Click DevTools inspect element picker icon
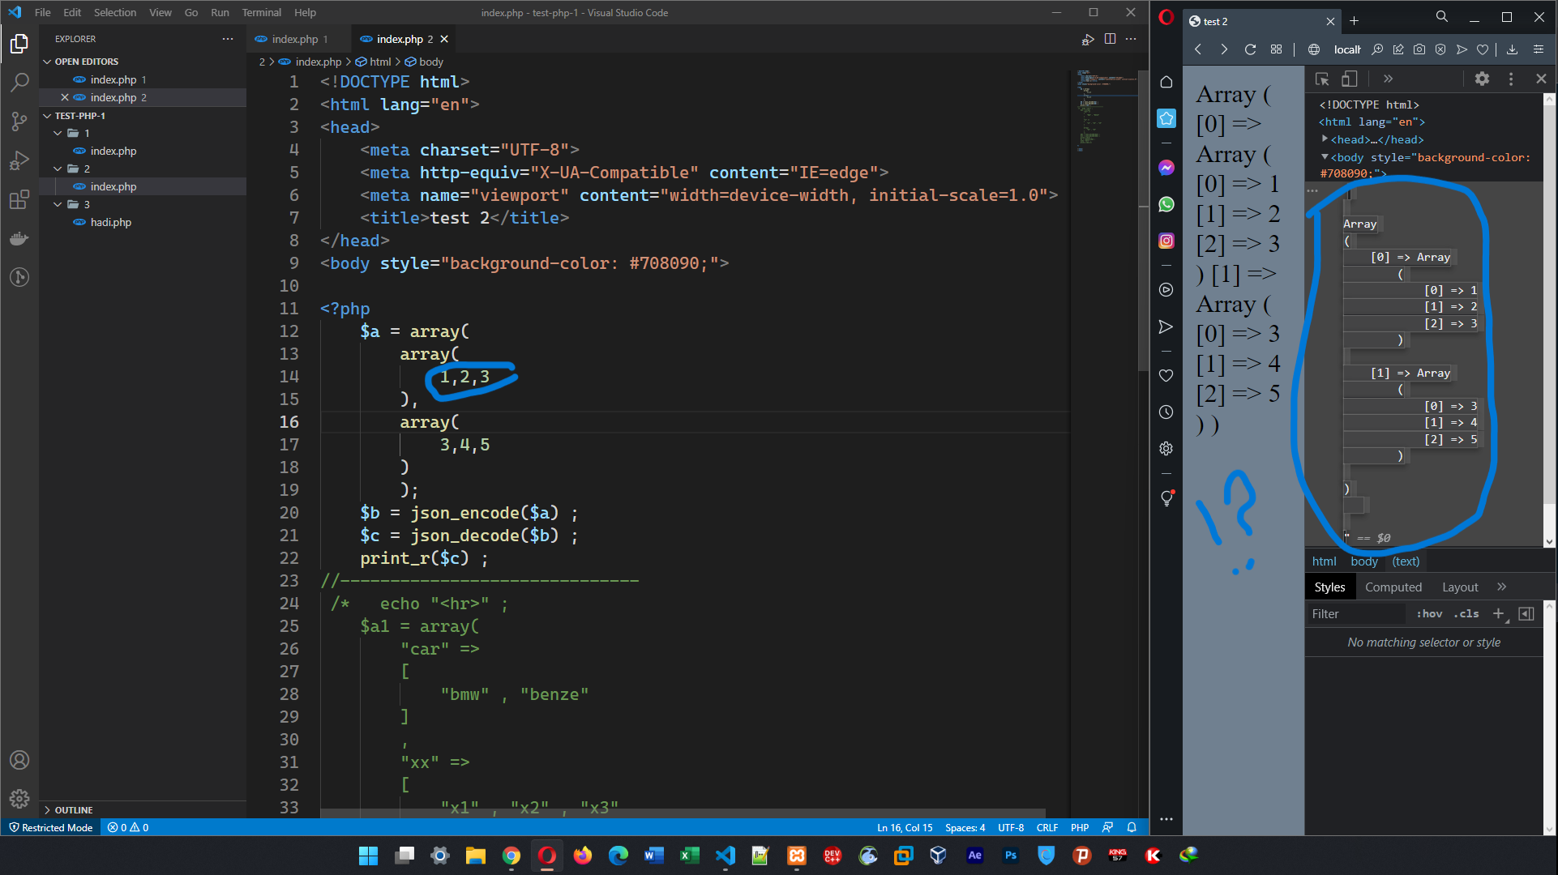This screenshot has height=875, width=1558. (x=1322, y=79)
